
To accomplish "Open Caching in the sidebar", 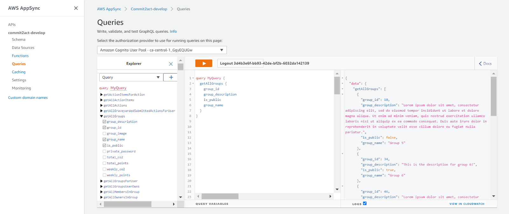I will pos(18,72).
